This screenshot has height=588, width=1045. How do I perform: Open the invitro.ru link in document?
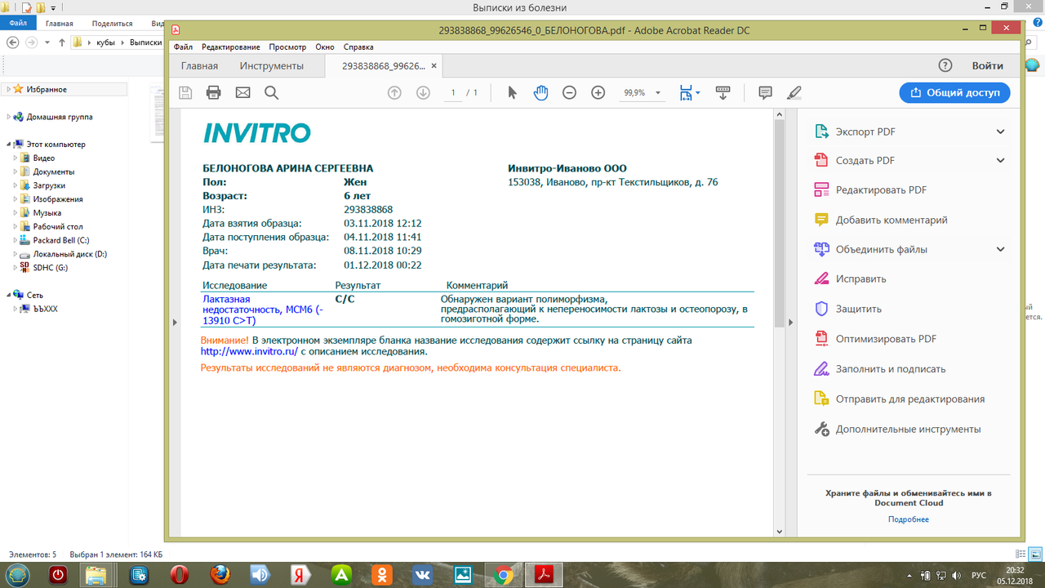pyautogui.click(x=249, y=351)
